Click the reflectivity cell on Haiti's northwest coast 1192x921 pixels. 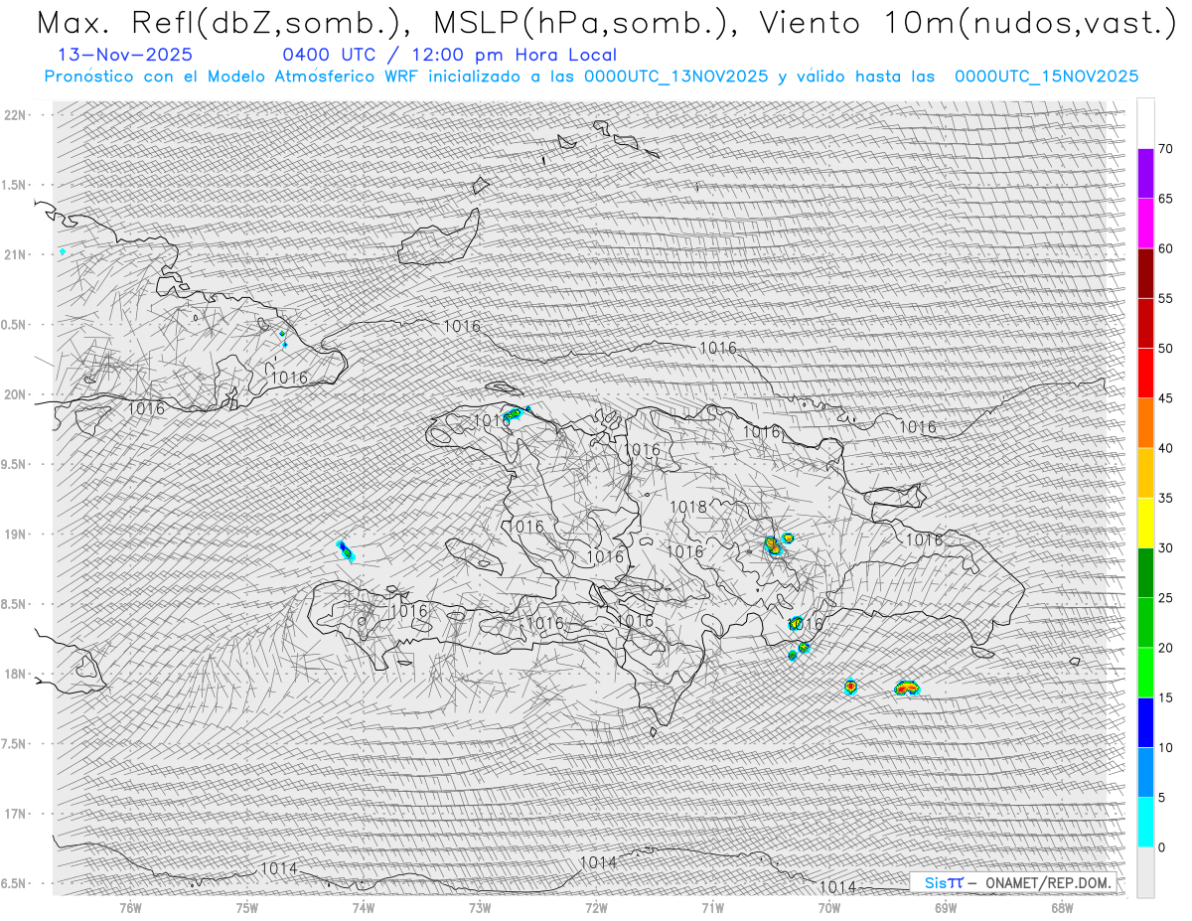(x=514, y=413)
